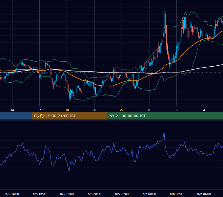Click the price axis label 18
Viewport: 223px width, 197px height.
[x=67, y=110]
